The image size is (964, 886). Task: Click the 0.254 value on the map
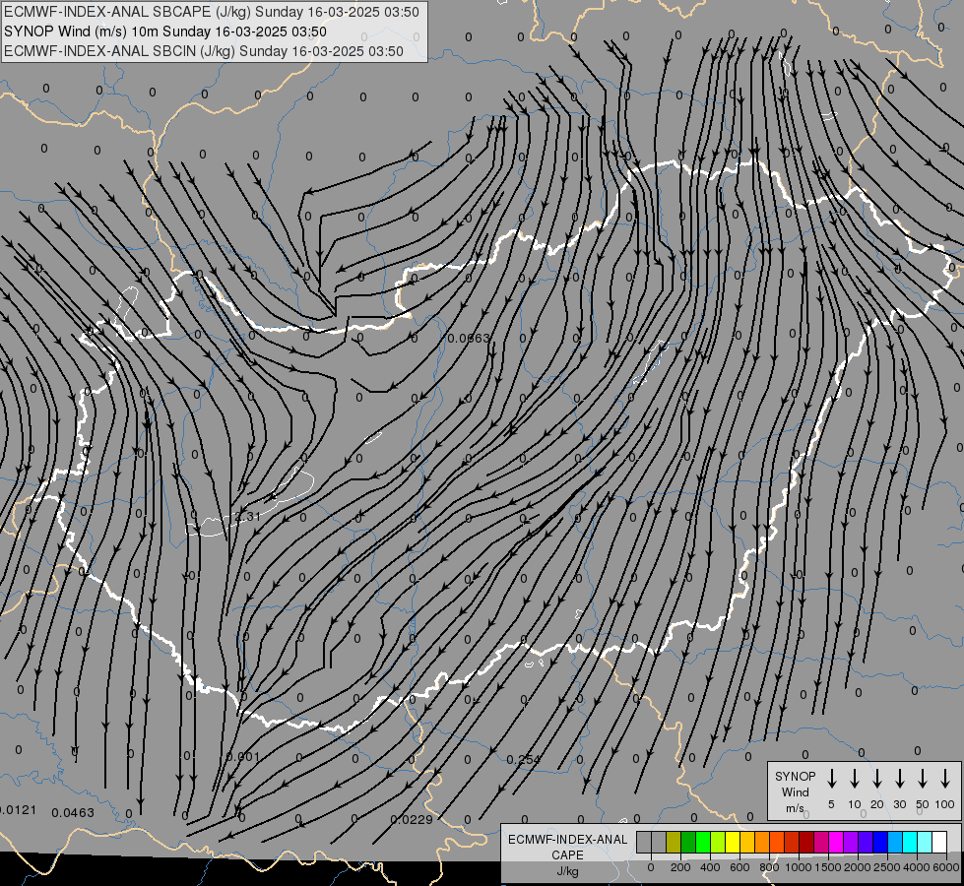pyautogui.click(x=523, y=760)
